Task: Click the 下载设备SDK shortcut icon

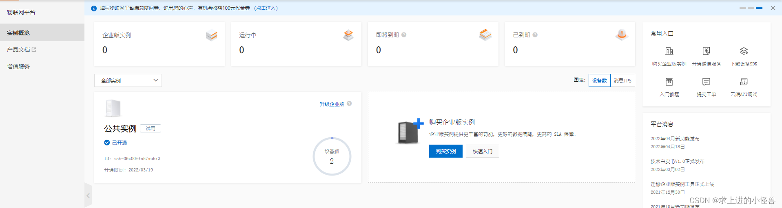Action: pos(744,51)
